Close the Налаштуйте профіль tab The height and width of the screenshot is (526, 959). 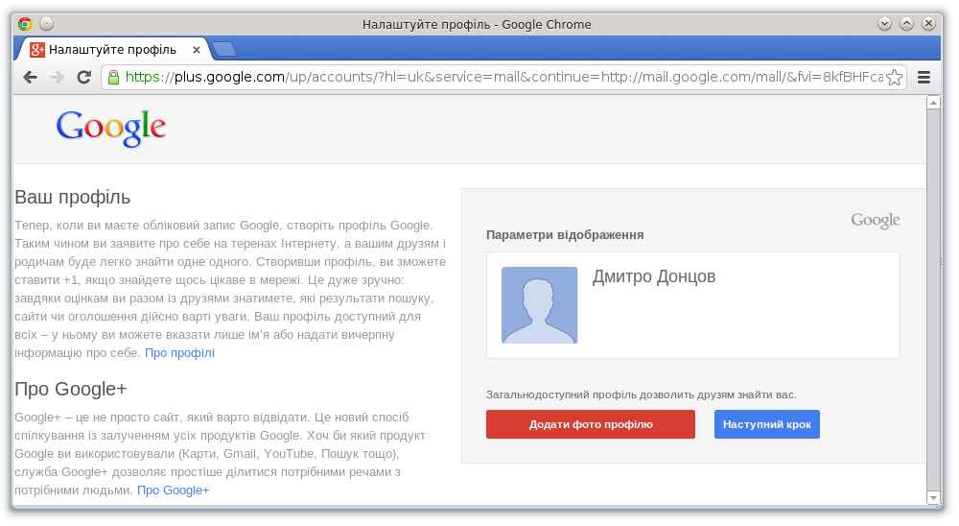[x=197, y=50]
